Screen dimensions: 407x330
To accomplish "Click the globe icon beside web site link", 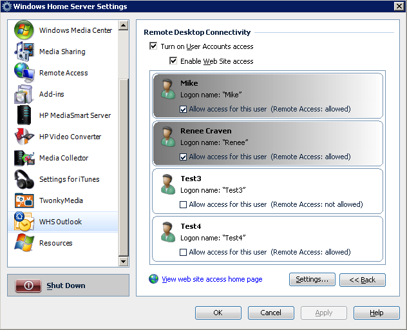I will [x=153, y=279].
